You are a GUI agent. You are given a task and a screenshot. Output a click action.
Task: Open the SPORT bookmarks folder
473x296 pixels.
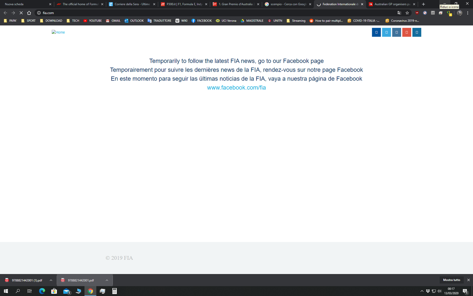(x=28, y=21)
